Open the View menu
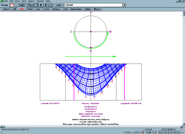 [24, 1]
